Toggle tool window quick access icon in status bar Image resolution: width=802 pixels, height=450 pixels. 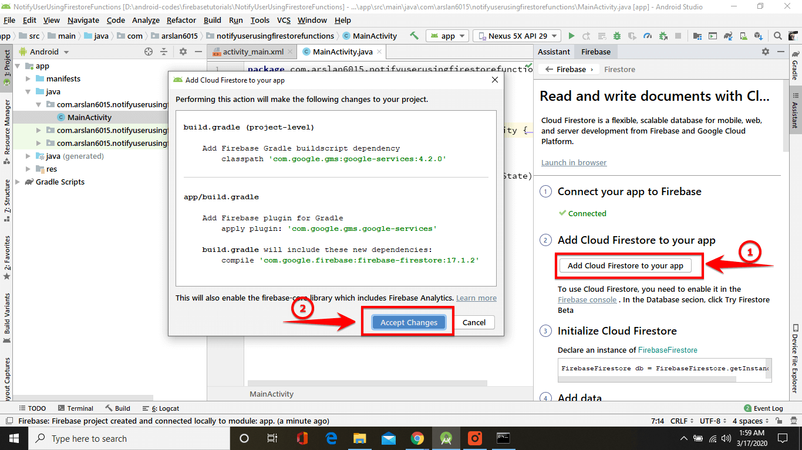pos(9,421)
